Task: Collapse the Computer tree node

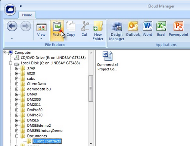Action: pos(4,53)
